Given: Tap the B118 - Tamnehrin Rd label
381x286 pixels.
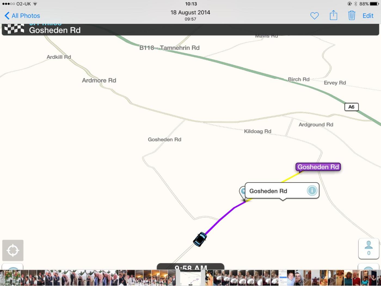Looking at the screenshot, I should pyautogui.click(x=169, y=48).
